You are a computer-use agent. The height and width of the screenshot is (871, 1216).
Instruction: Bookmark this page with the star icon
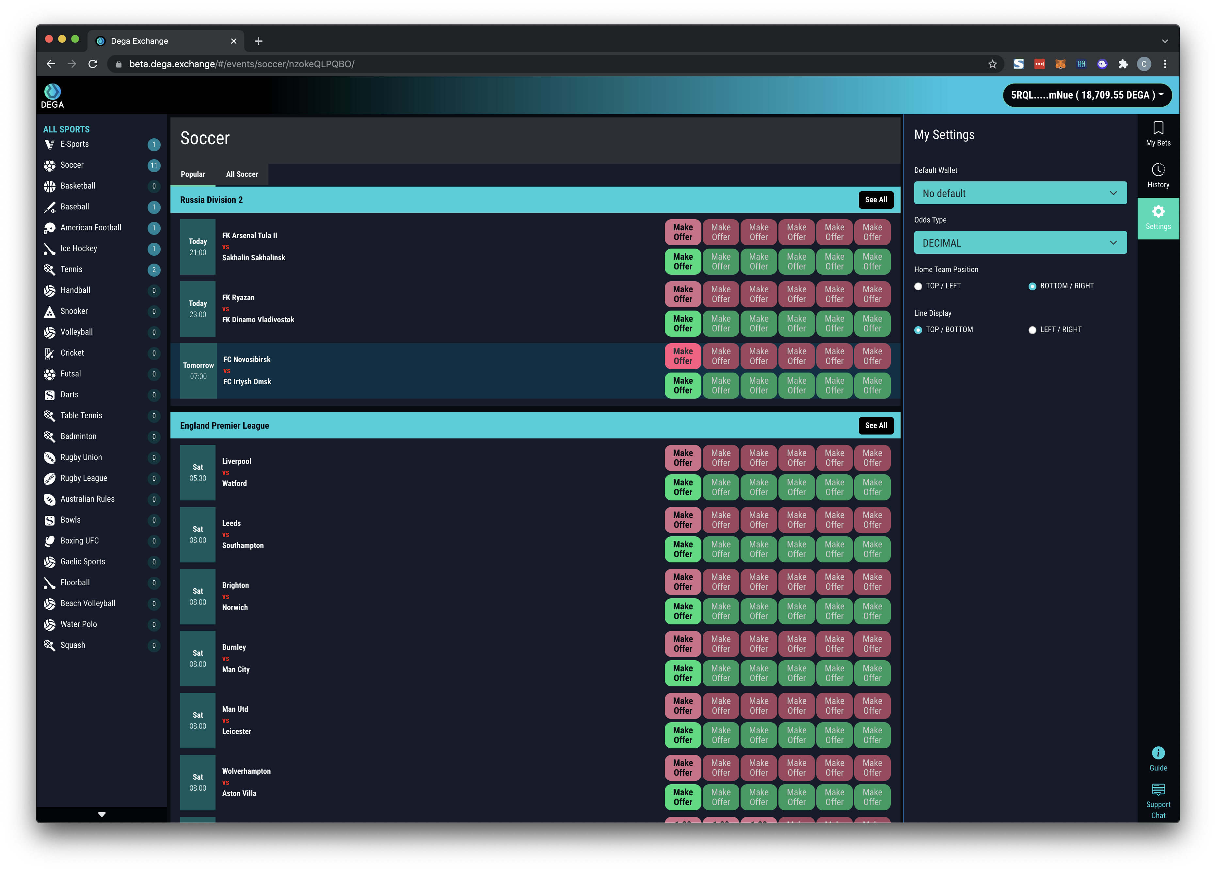tap(992, 64)
